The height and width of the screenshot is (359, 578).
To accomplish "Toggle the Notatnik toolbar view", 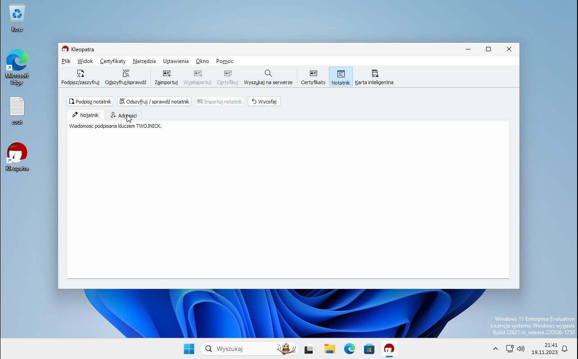I will (x=341, y=77).
